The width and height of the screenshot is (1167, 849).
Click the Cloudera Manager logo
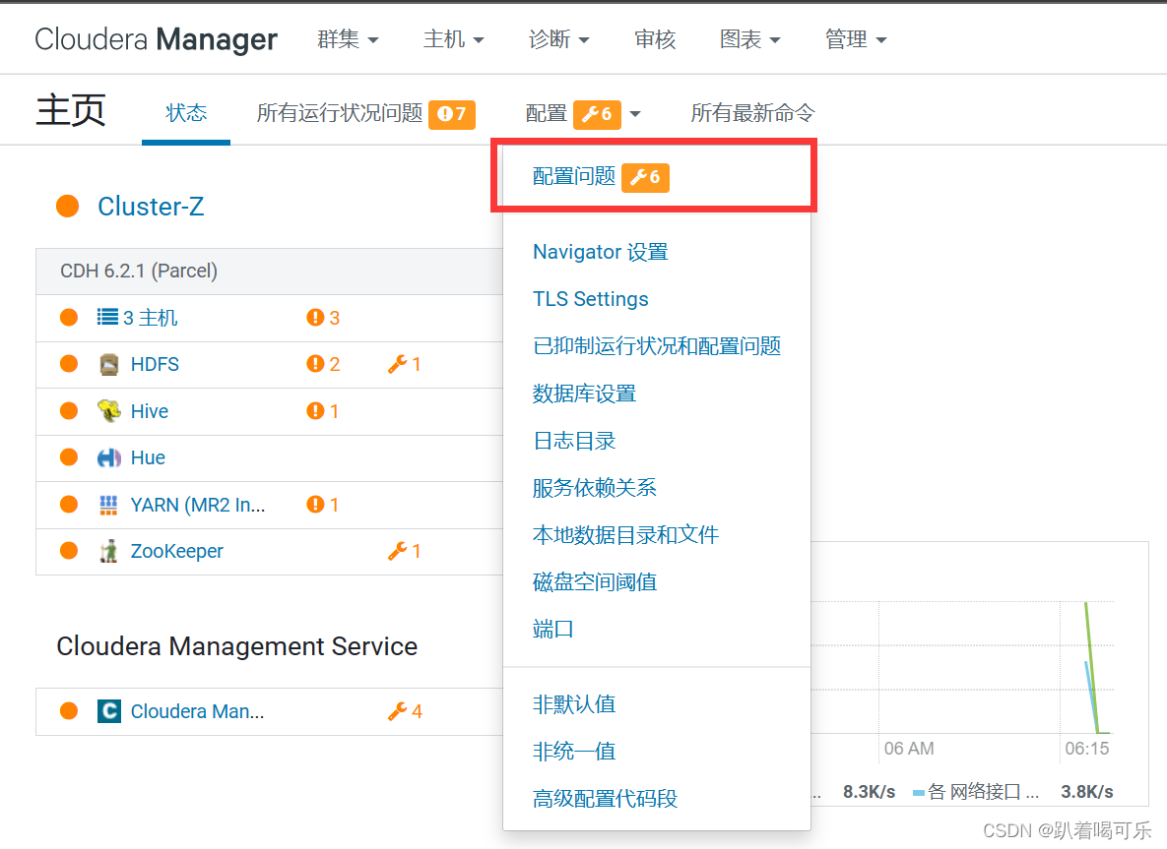coord(156,39)
